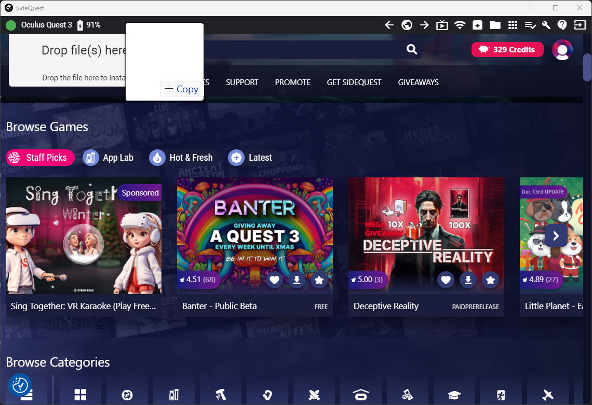Favorite Banter with heart icon
The height and width of the screenshot is (405, 592).
[x=275, y=280]
